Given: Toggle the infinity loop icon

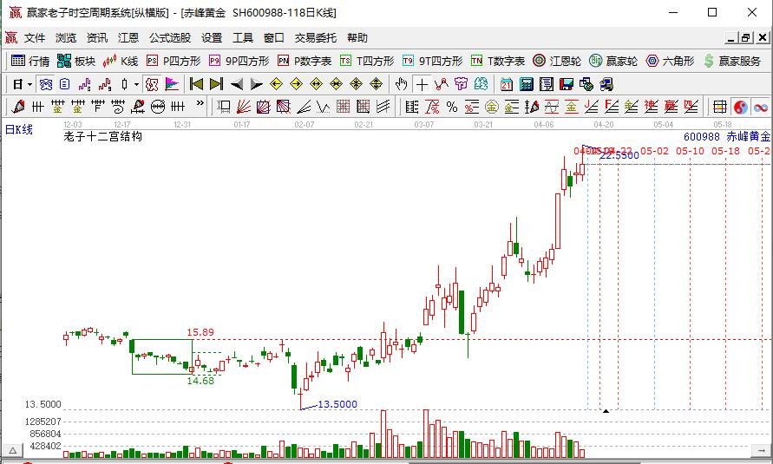Looking at the screenshot, I should click(x=761, y=107).
